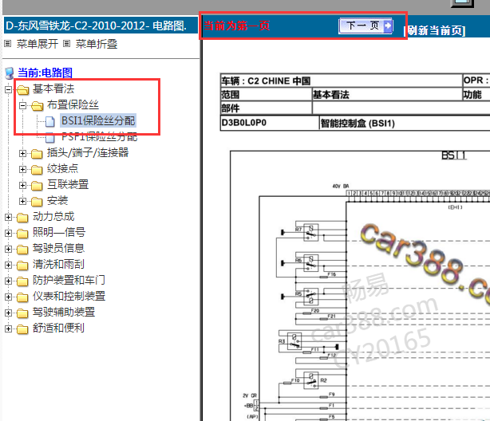Click the 布置保险丝 folder icon

[37, 105]
